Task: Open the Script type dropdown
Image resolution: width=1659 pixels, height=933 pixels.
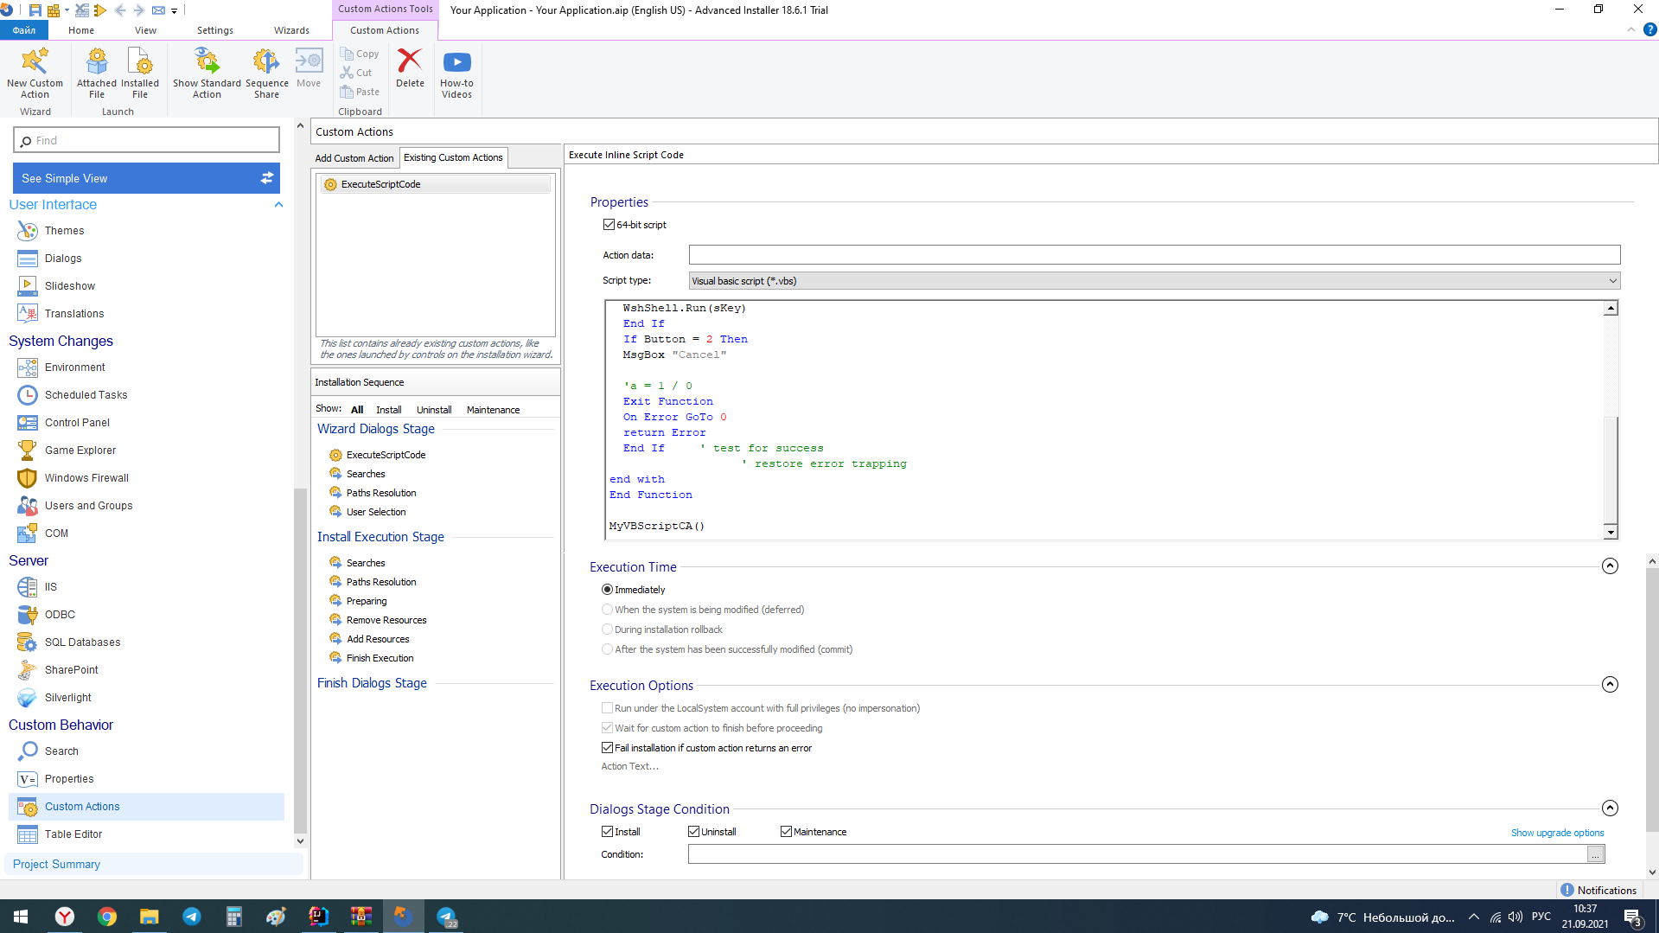Action: (x=1154, y=281)
